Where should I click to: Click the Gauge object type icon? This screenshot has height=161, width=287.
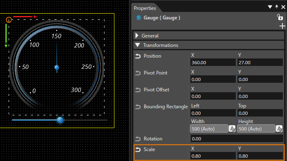coord(139,18)
